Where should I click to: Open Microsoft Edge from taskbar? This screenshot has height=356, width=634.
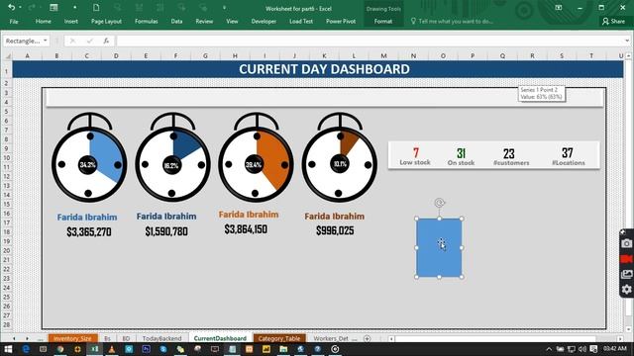26,349
